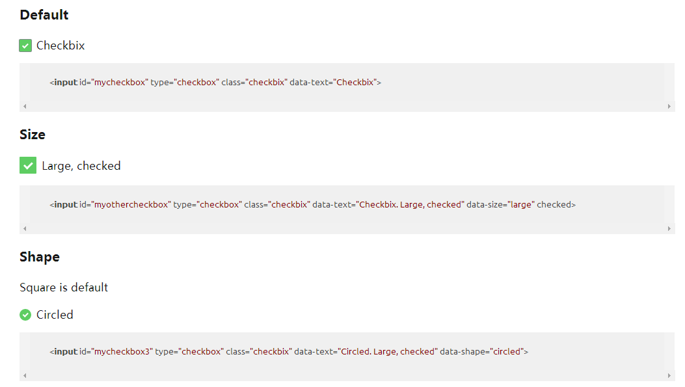Click the "Square is default" text
Screen dimensions: 685x387
64,287
